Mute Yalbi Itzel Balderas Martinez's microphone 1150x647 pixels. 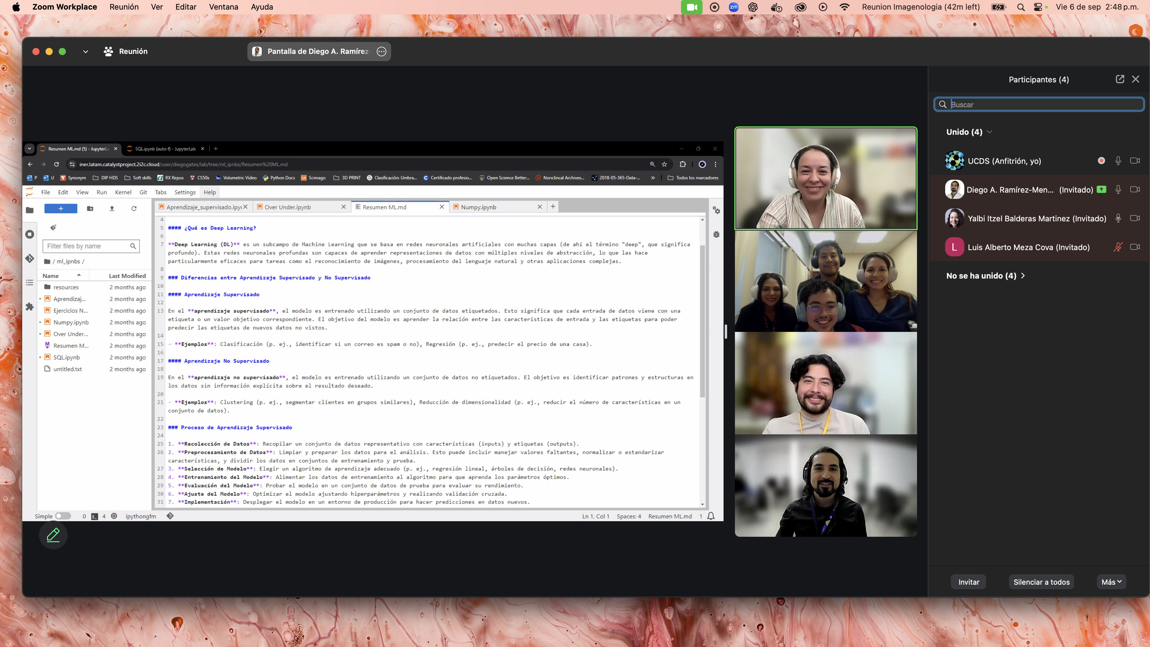click(1118, 218)
